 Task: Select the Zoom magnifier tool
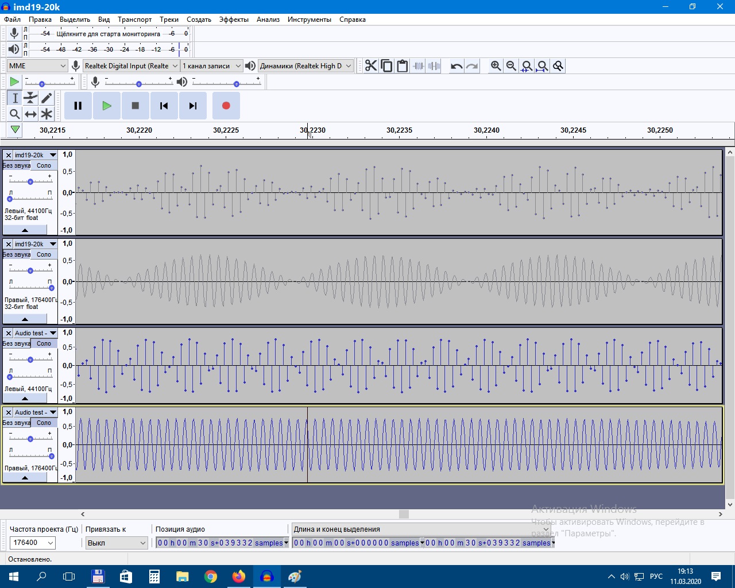click(x=15, y=114)
